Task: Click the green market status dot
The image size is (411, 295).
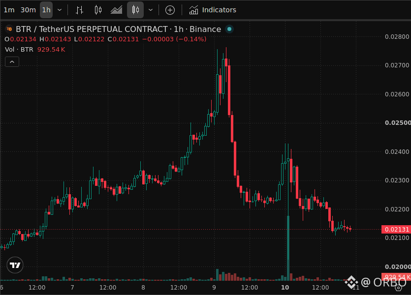Action: click(229, 29)
